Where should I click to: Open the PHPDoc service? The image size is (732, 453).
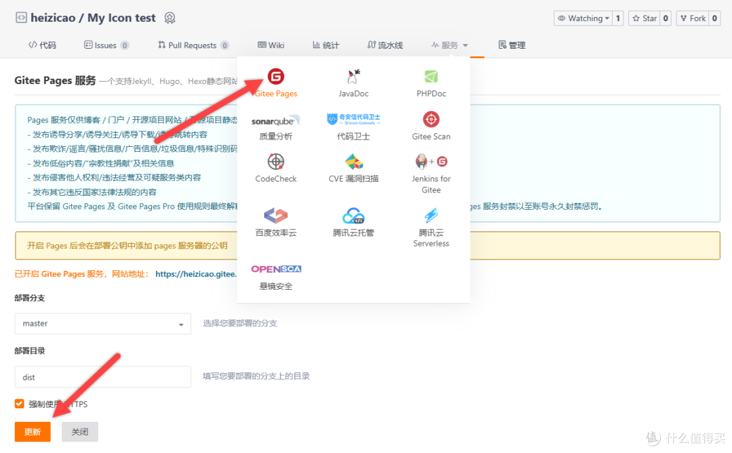point(431,81)
